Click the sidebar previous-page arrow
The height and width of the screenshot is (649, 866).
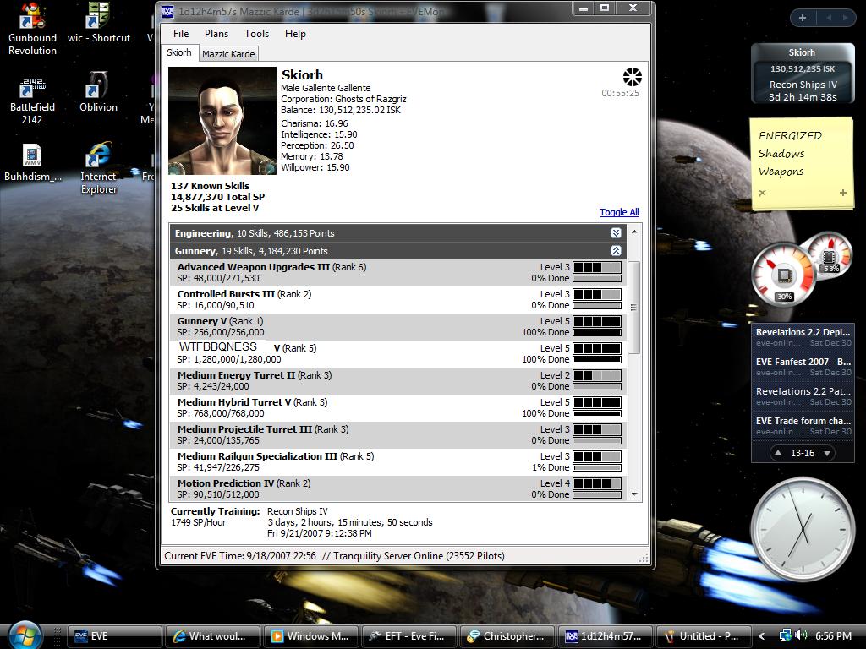click(829, 18)
